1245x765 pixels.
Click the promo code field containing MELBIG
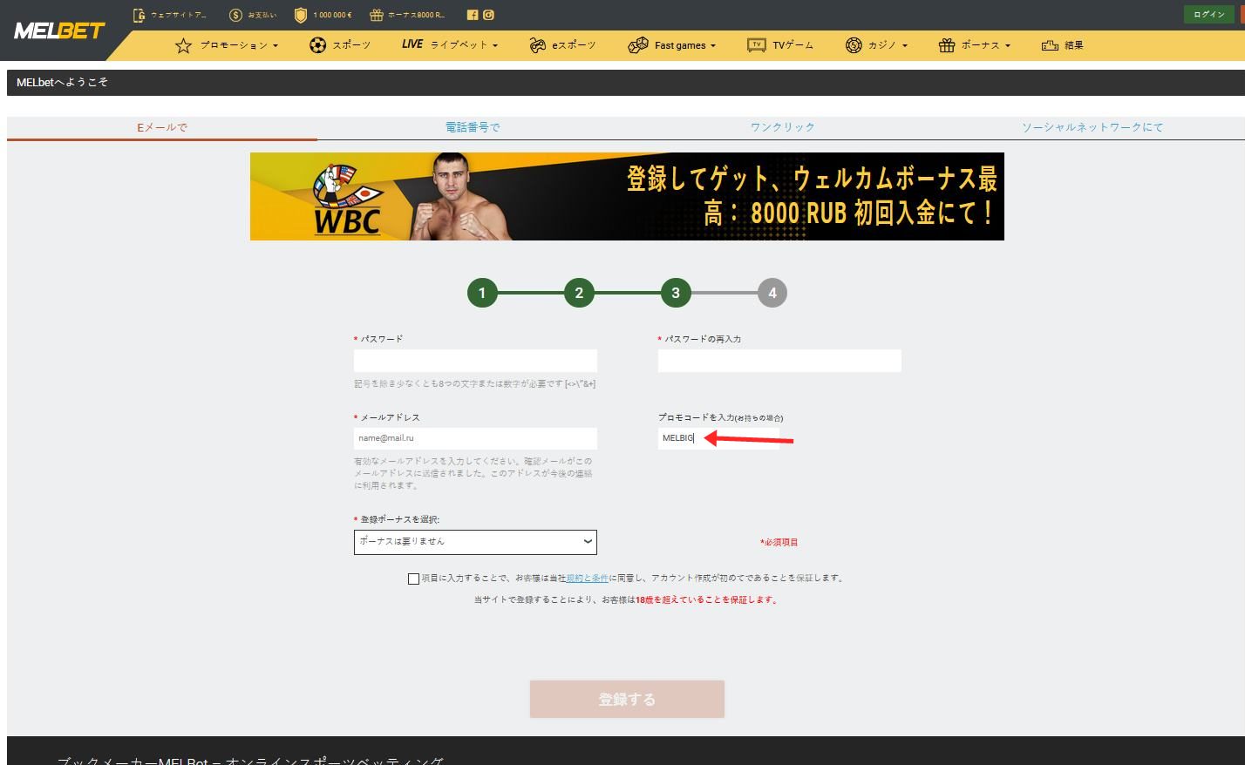[718, 438]
